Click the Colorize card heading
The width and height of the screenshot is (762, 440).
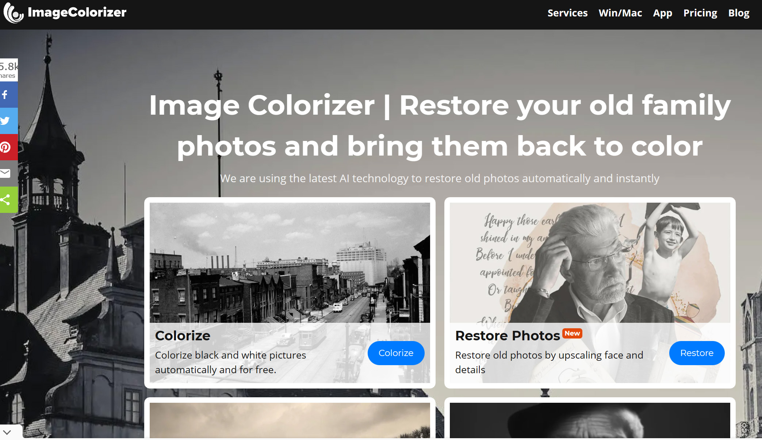pyautogui.click(x=183, y=336)
